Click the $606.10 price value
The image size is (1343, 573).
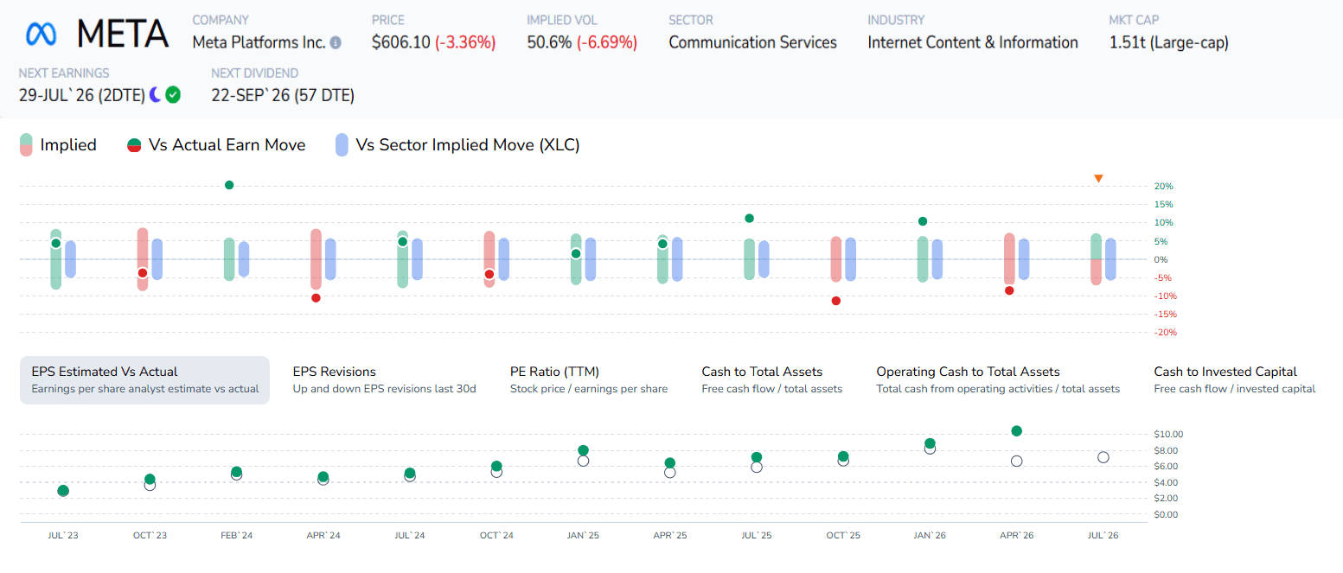(x=400, y=42)
